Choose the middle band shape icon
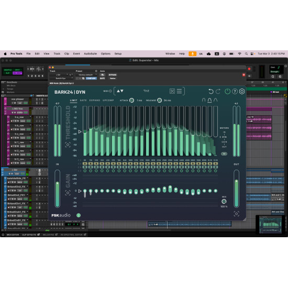This screenshot has height=288, width=288. coord(209,100)
